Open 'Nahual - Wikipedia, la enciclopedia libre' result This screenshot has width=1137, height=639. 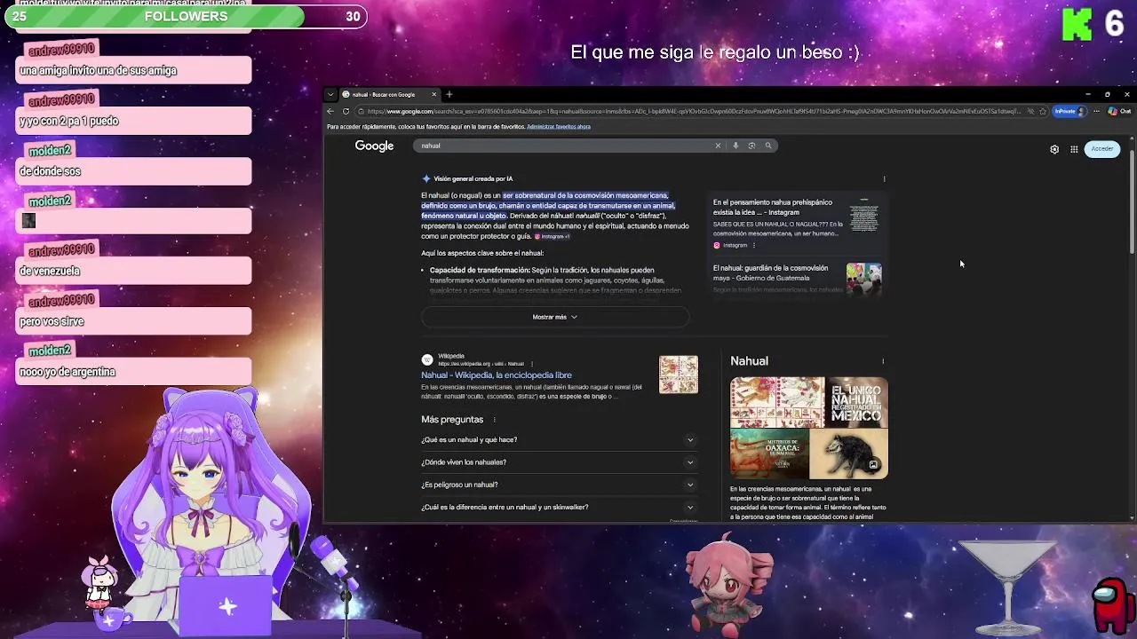497,375
